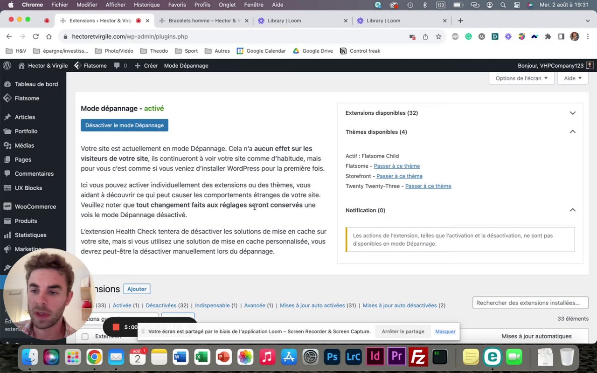Switch to the first Library | Loom tab
The width and height of the screenshot is (597, 373).
tap(303, 21)
